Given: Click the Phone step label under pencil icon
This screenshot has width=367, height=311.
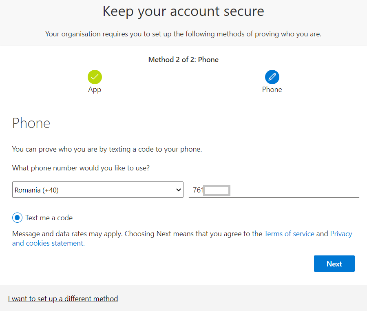Looking at the screenshot, I should pyautogui.click(x=272, y=89).
